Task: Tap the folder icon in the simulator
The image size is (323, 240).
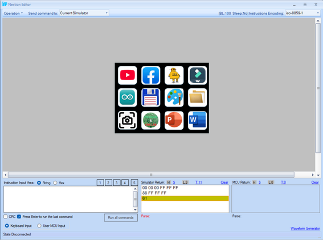Action: pyautogui.click(x=197, y=97)
